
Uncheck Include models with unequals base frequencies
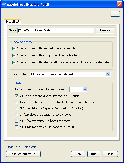click(14, 48)
